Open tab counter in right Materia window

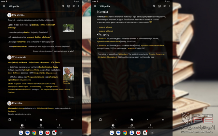click(x=159, y=6)
